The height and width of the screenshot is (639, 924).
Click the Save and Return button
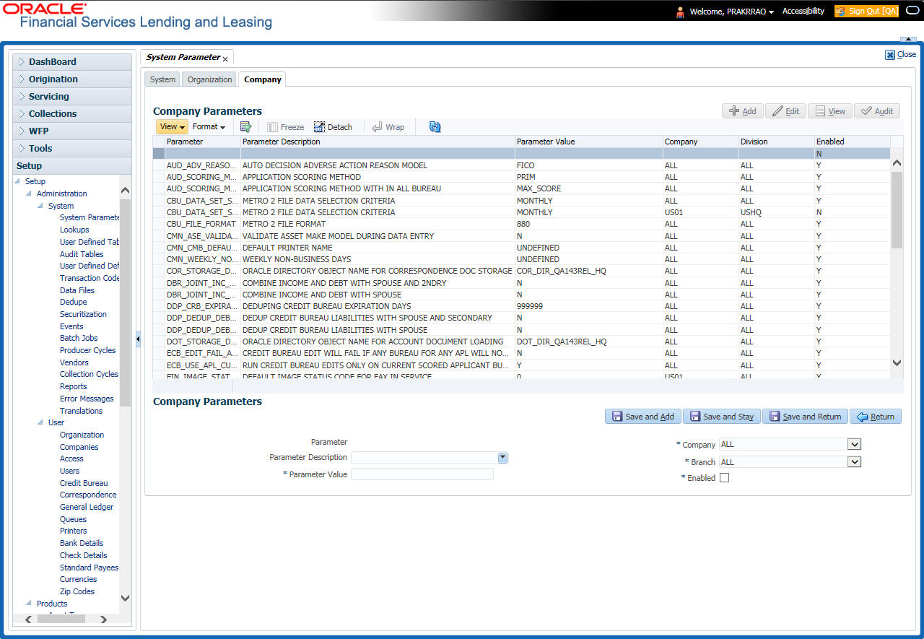coord(805,417)
